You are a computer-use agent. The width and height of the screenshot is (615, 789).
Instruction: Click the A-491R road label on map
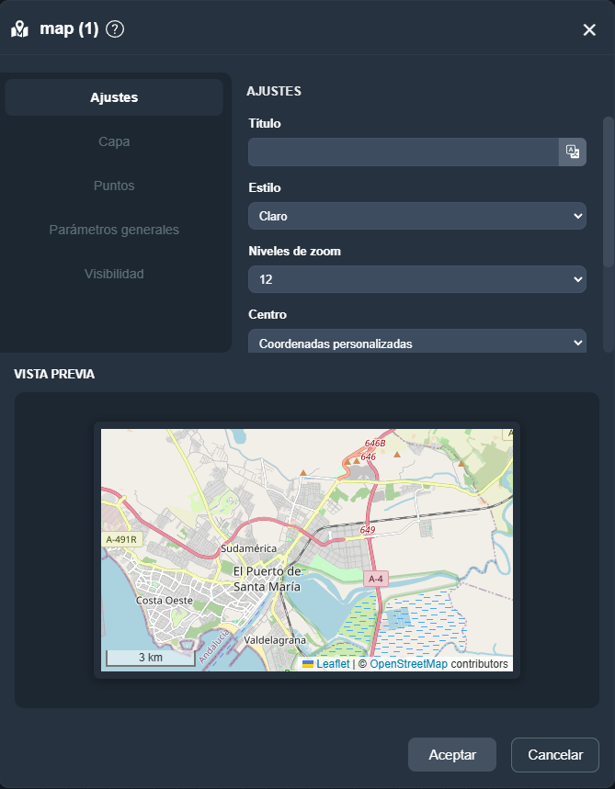click(121, 539)
